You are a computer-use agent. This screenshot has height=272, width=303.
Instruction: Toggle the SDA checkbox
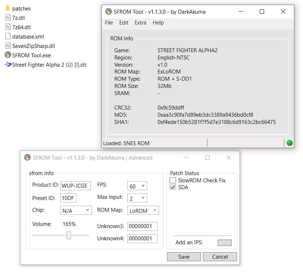pos(173,187)
